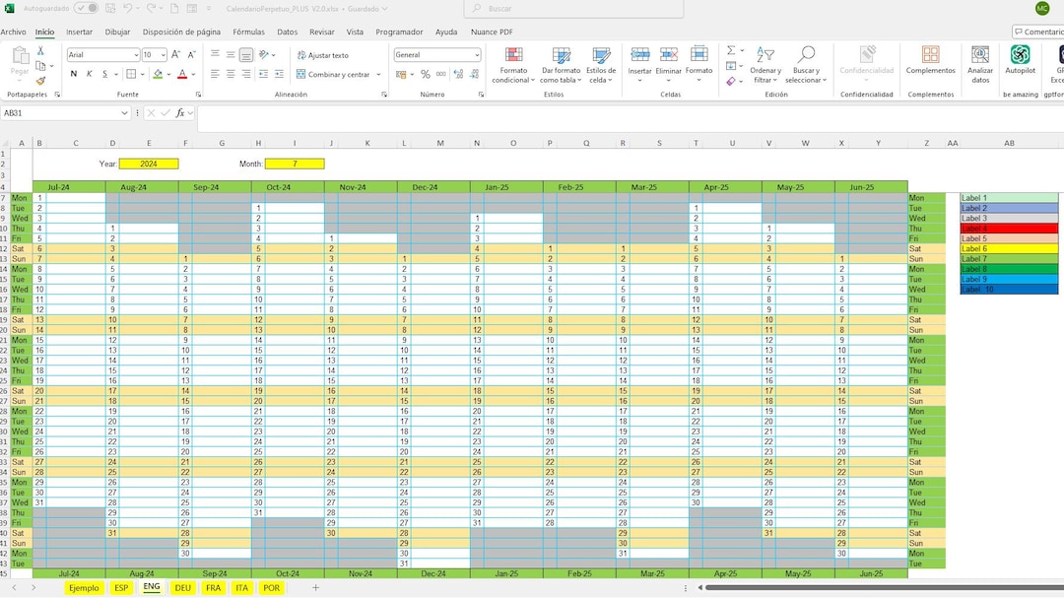Open 'Buscar y seleccionar' magnifier icon
Viewport: 1064px width, 598px height.
click(807, 54)
